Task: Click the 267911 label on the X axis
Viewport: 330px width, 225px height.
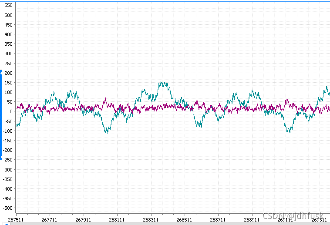Action: (x=83, y=220)
